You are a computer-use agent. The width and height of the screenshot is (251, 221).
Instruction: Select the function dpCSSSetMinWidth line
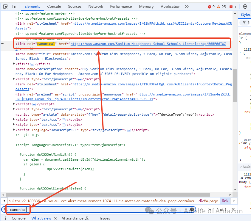click(48, 154)
